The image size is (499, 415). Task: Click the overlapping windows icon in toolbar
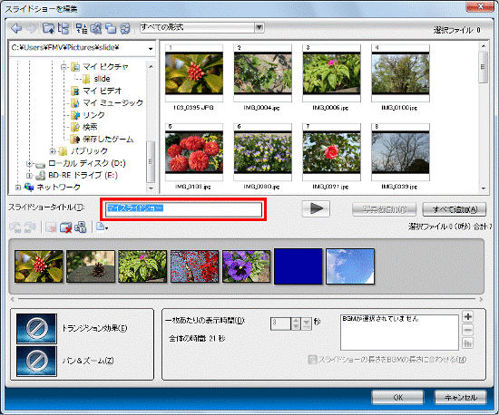point(111,28)
